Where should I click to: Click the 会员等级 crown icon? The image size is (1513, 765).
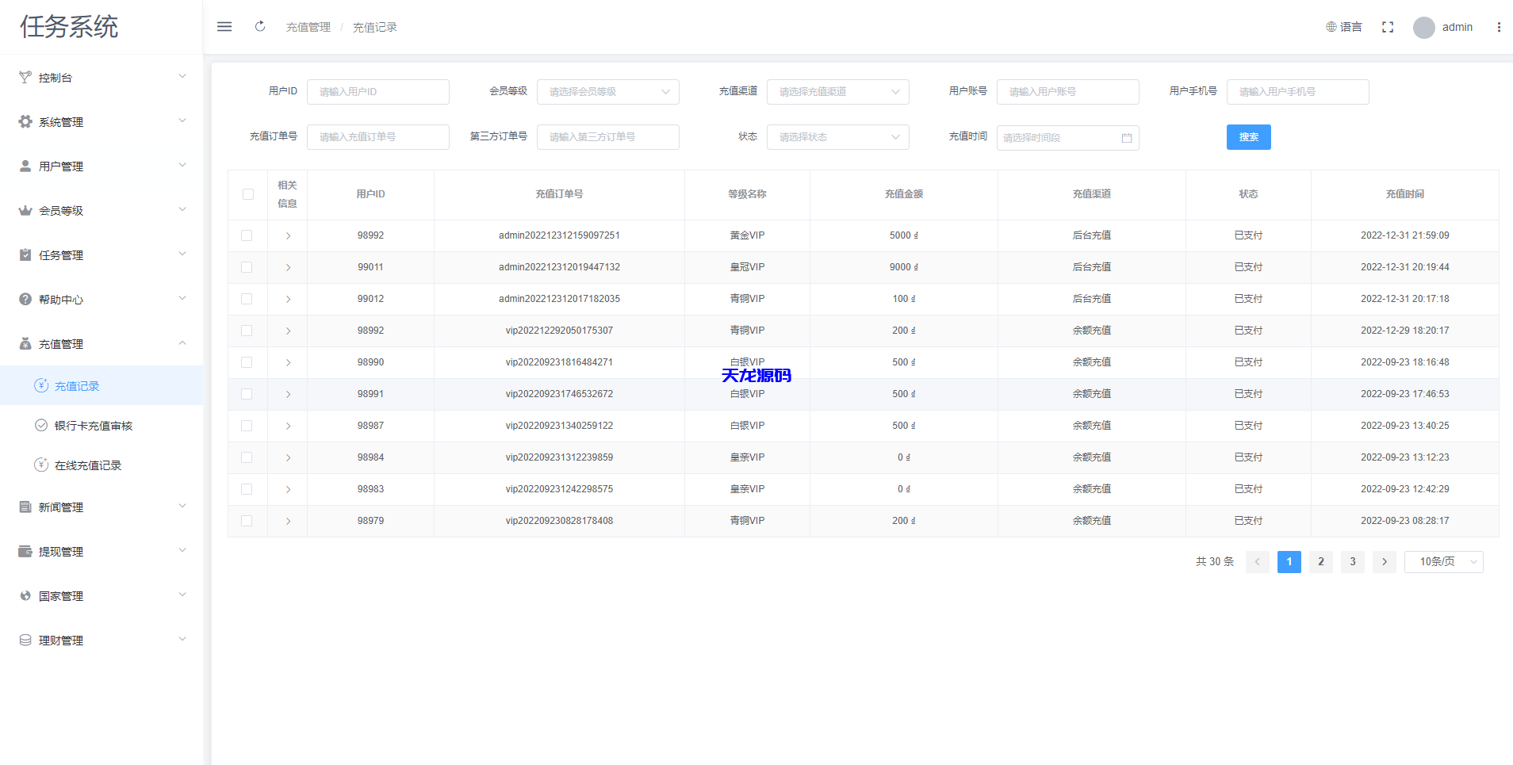pos(25,210)
